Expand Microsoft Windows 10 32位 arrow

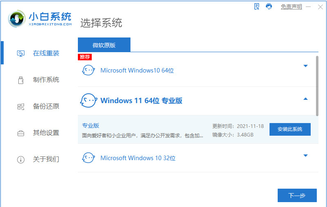[x=305, y=156]
